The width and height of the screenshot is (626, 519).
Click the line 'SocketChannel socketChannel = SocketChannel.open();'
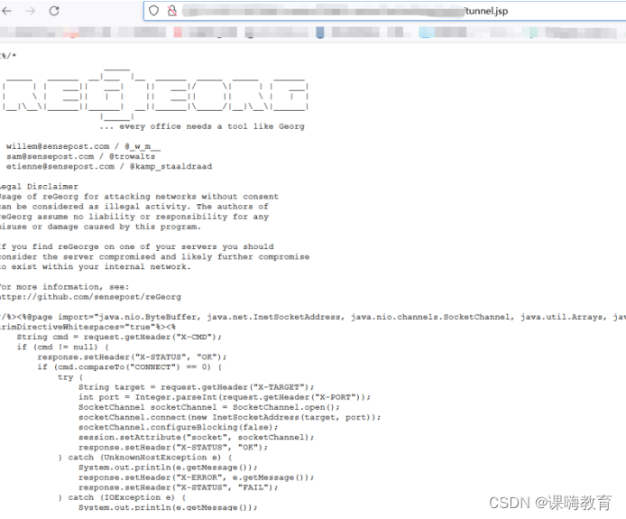tap(208, 407)
